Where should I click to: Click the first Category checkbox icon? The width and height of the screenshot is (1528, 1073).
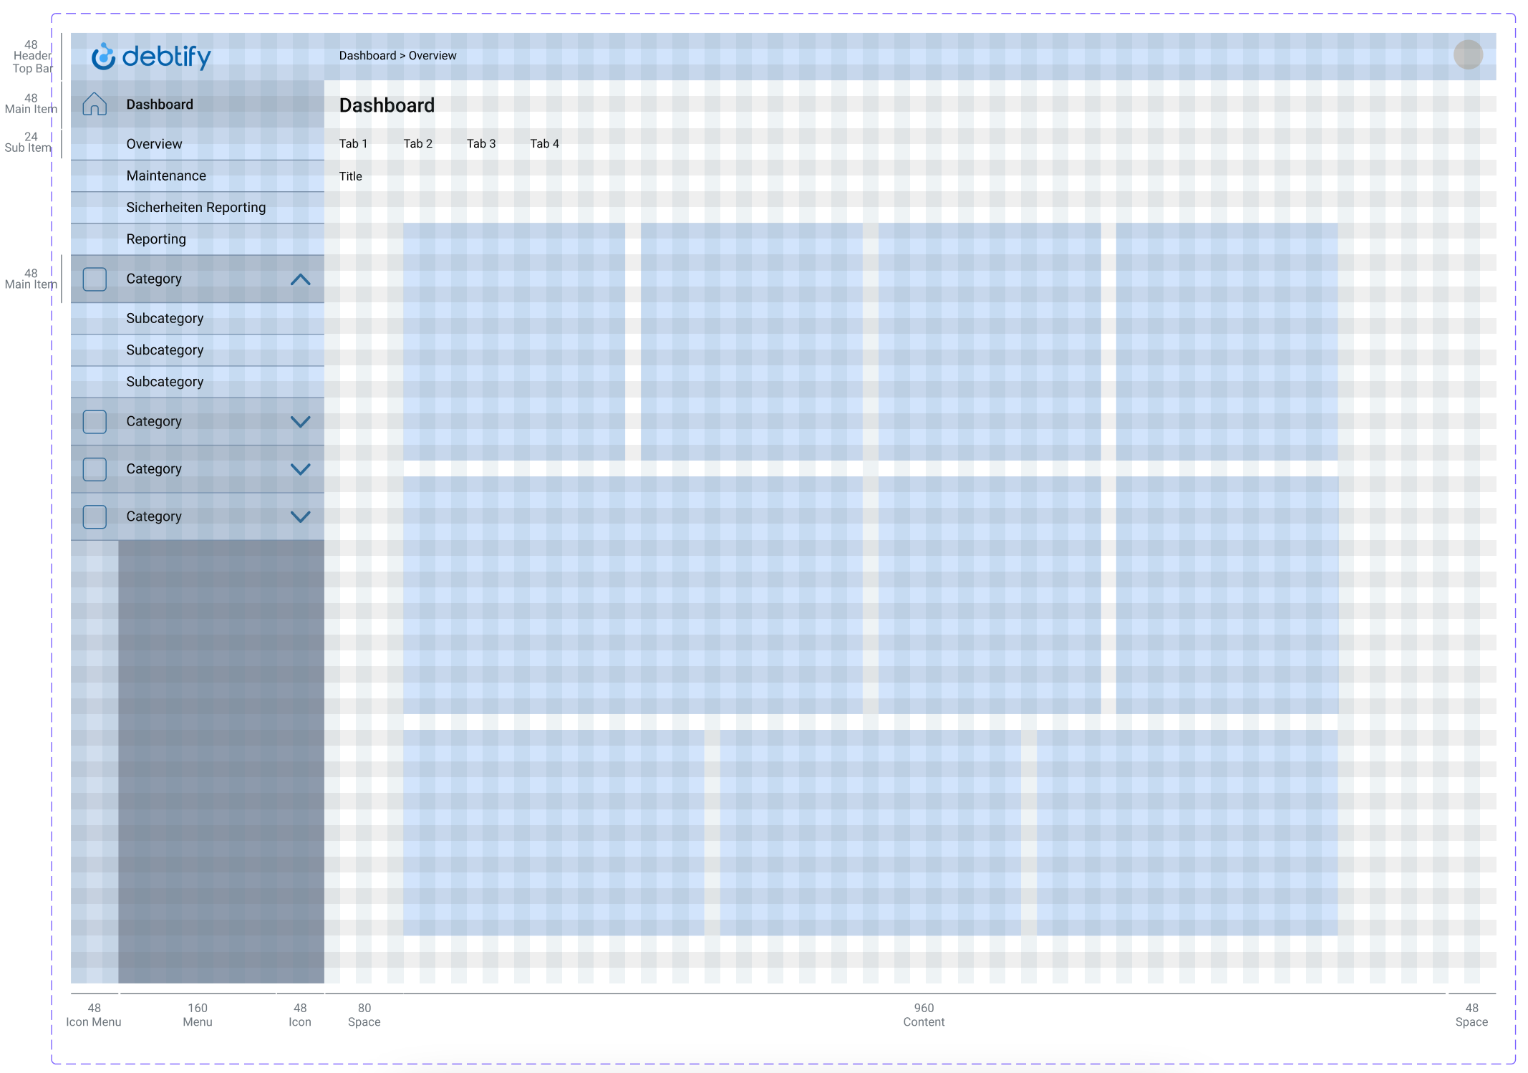97,279
